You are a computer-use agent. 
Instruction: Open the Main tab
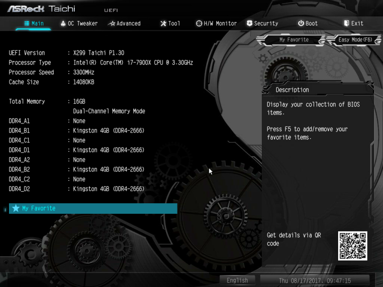click(34, 23)
